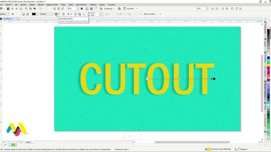Click the shadow offset X value field

coord(95,13)
